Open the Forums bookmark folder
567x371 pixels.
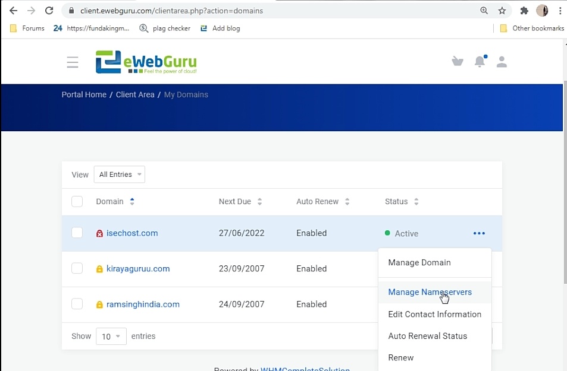(x=27, y=28)
